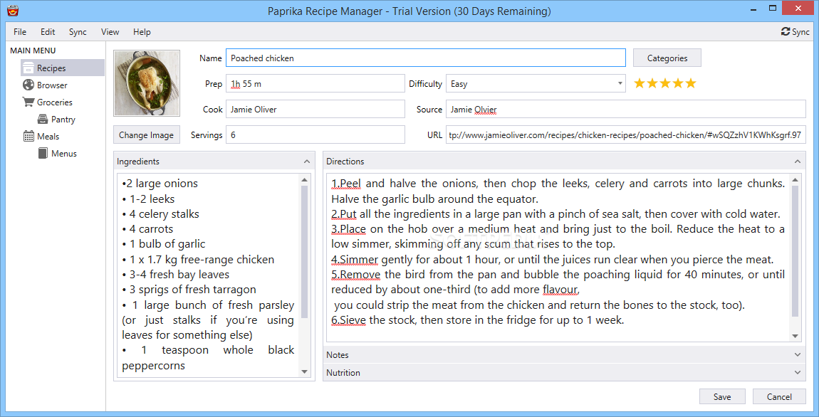Set rating to two stars
Screen dimensions: 819x417
[652, 83]
